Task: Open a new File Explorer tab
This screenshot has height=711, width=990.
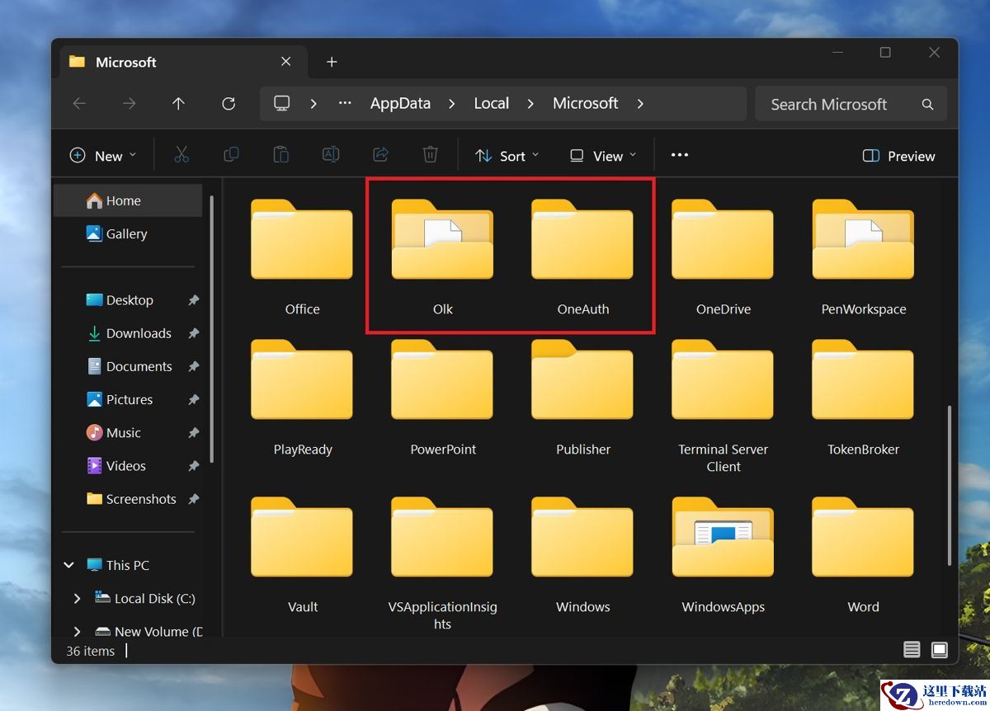Action: click(x=332, y=62)
